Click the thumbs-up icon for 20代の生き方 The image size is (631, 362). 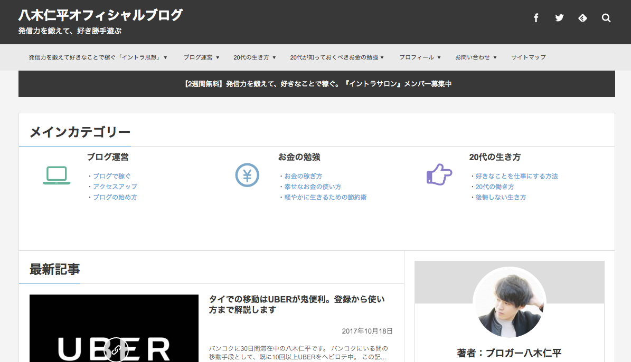[438, 175]
